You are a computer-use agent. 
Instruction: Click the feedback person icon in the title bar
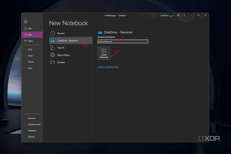[178, 15]
